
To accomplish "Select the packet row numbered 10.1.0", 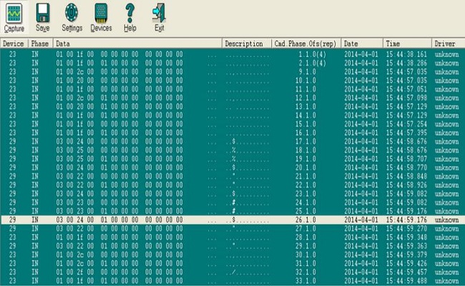I will coord(232,80).
